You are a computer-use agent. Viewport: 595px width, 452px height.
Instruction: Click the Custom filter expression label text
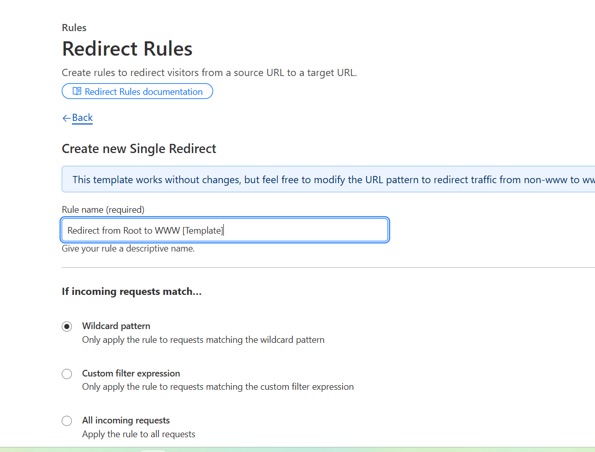tap(131, 373)
